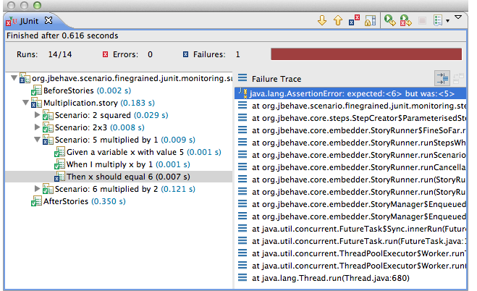Select the JUnit view tab
The image size is (477, 291).
[29, 21]
